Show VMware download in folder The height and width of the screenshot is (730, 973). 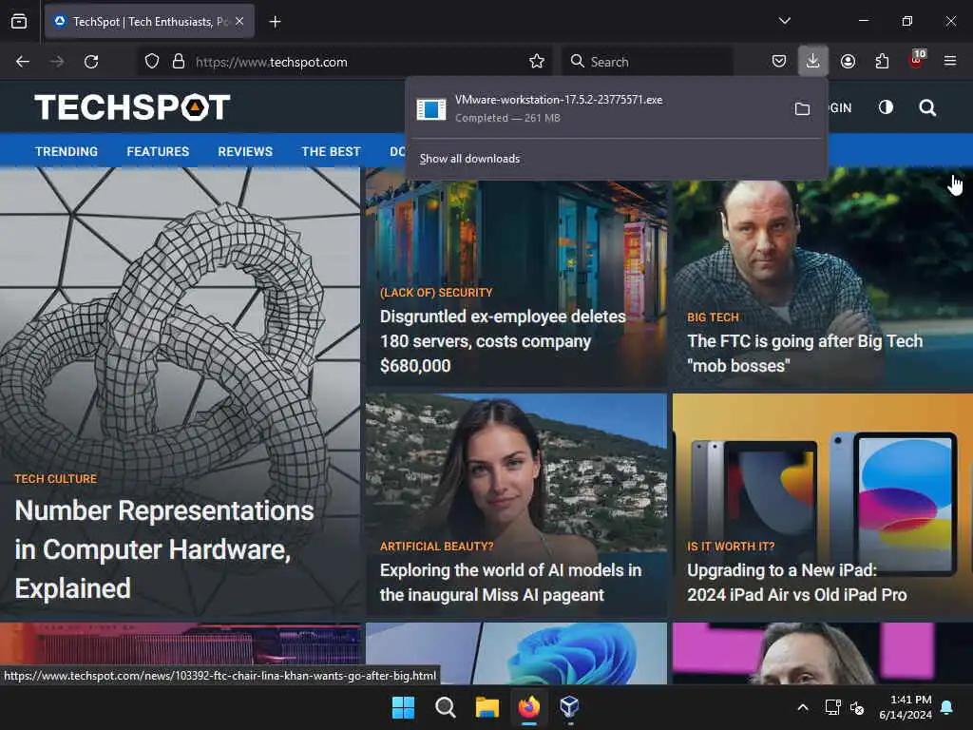802,109
